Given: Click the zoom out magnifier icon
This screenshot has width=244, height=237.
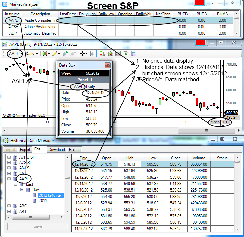Looking at the screenshot, I should 73,54.
